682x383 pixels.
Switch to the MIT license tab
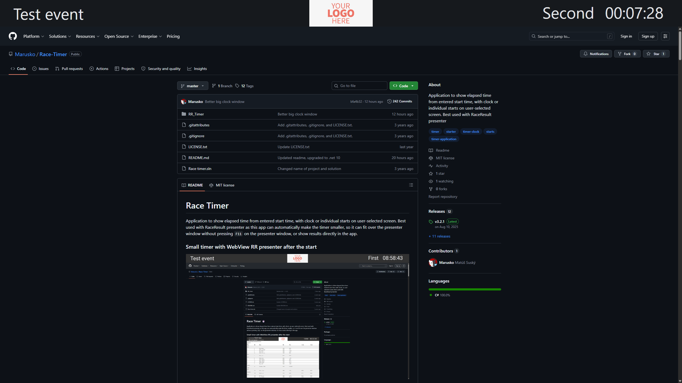222,185
